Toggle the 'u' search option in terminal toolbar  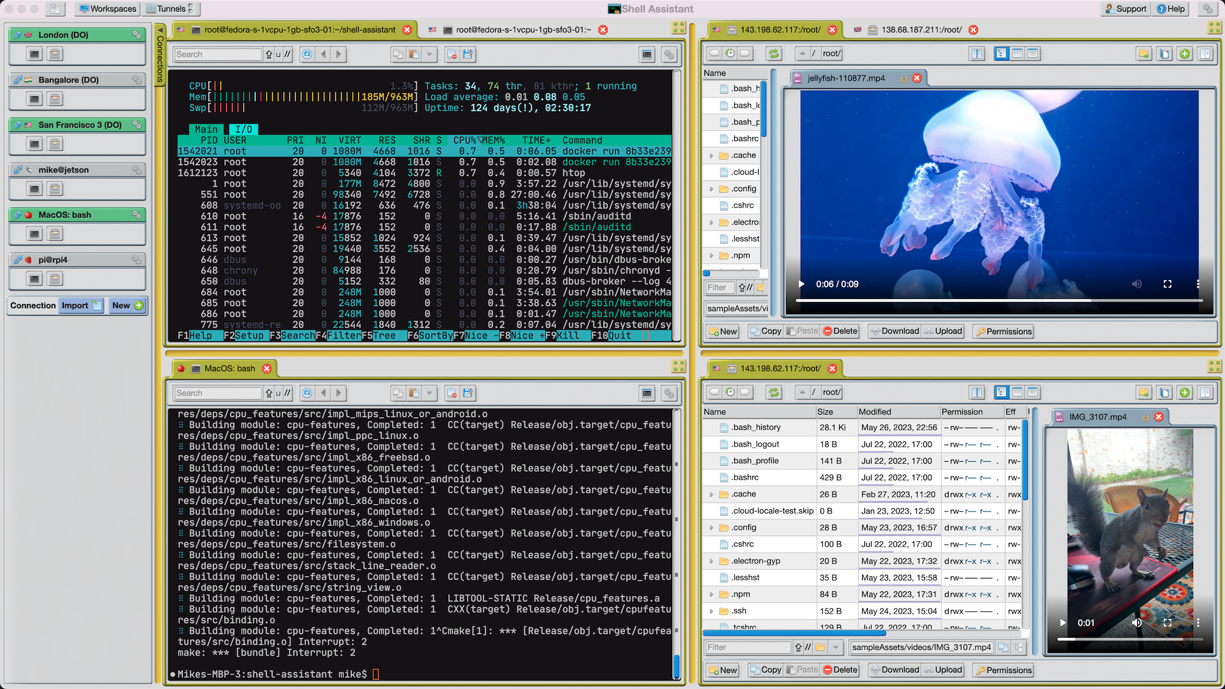pyautogui.click(x=278, y=54)
